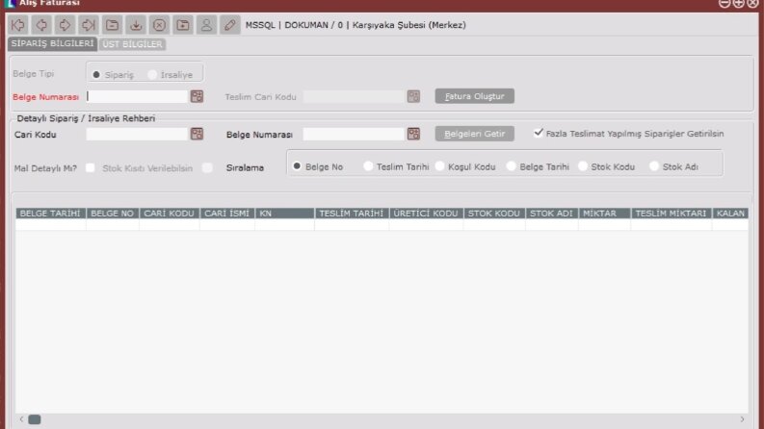The height and width of the screenshot is (429, 764).
Task: Sort by Belge Tarihi radio option
Action: point(512,166)
